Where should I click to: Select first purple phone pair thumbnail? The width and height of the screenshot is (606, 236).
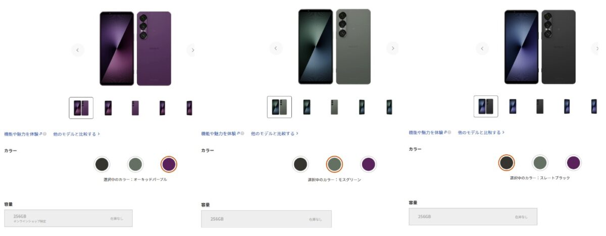point(81,108)
